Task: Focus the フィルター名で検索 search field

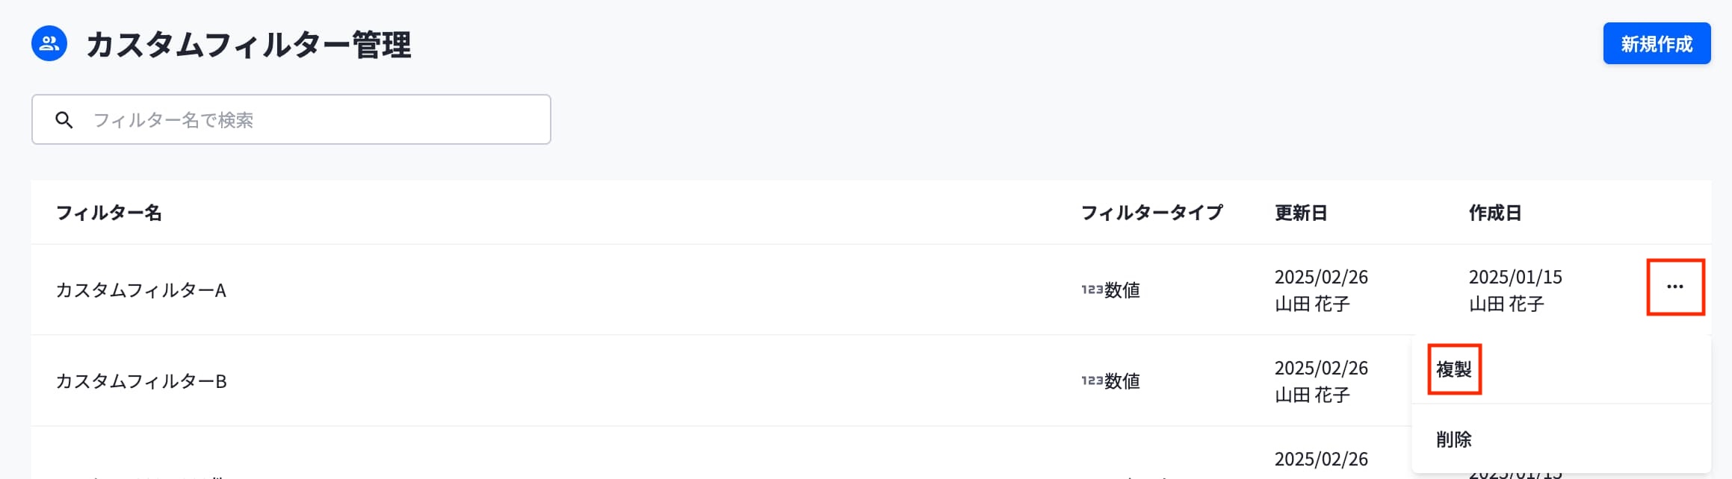Action: point(314,120)
